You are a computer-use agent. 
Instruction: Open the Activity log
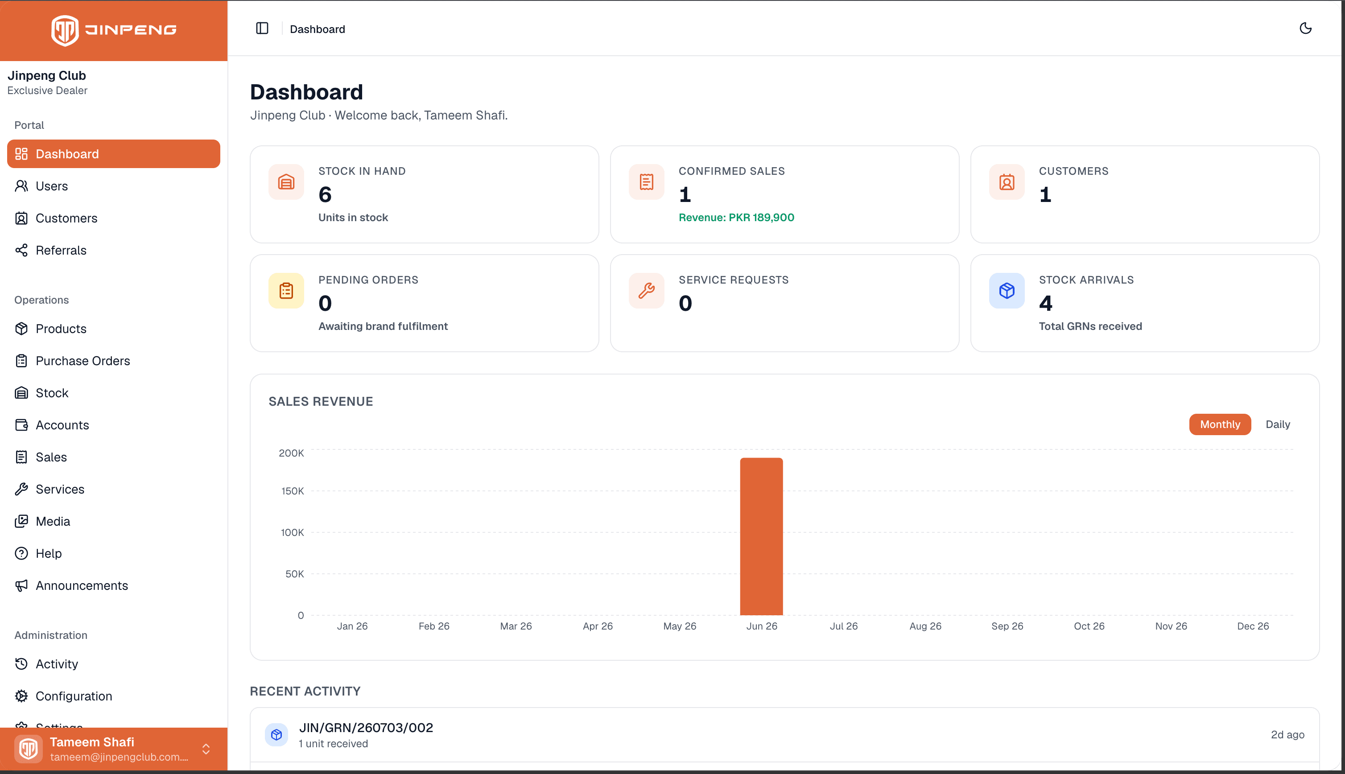pos(114,664)
